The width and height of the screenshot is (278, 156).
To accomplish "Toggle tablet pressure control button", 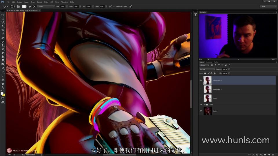I will tap(131, 7).
